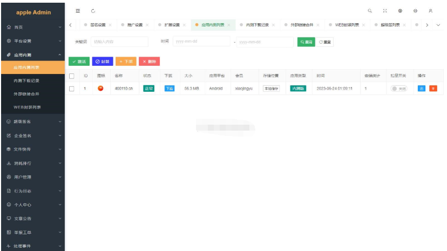Expand the 文章公告 menu chevron

point(60,219)
